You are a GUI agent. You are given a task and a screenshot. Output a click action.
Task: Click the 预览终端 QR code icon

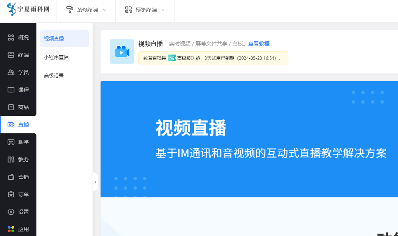pos(129,9)
